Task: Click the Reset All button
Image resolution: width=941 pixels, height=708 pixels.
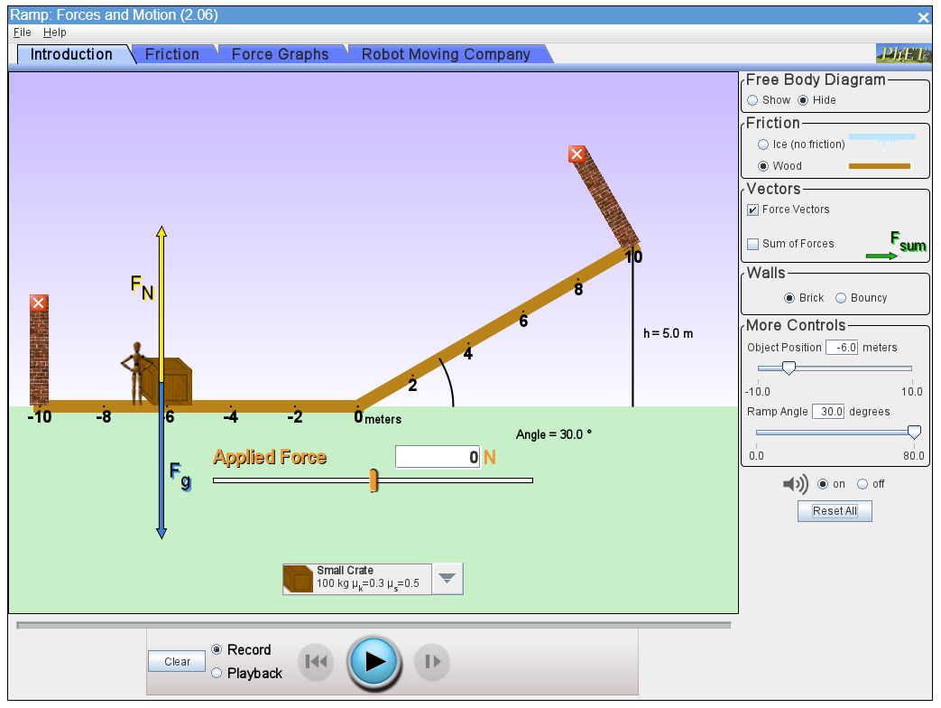Action: point(835,511)
